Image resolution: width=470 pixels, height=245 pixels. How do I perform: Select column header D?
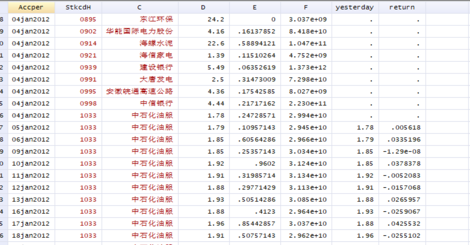coord(203,8)
